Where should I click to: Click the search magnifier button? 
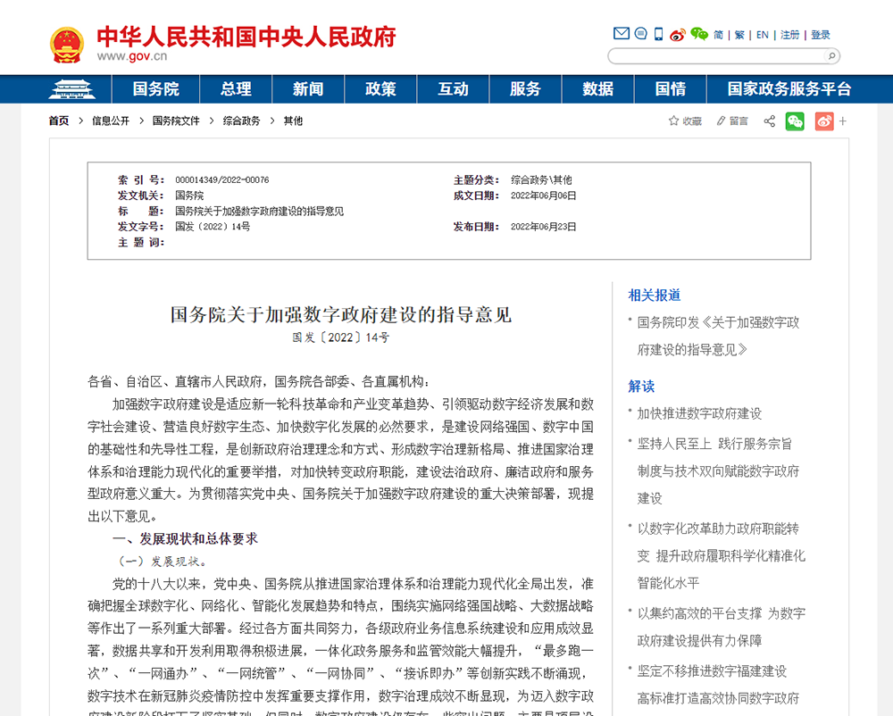829,55
